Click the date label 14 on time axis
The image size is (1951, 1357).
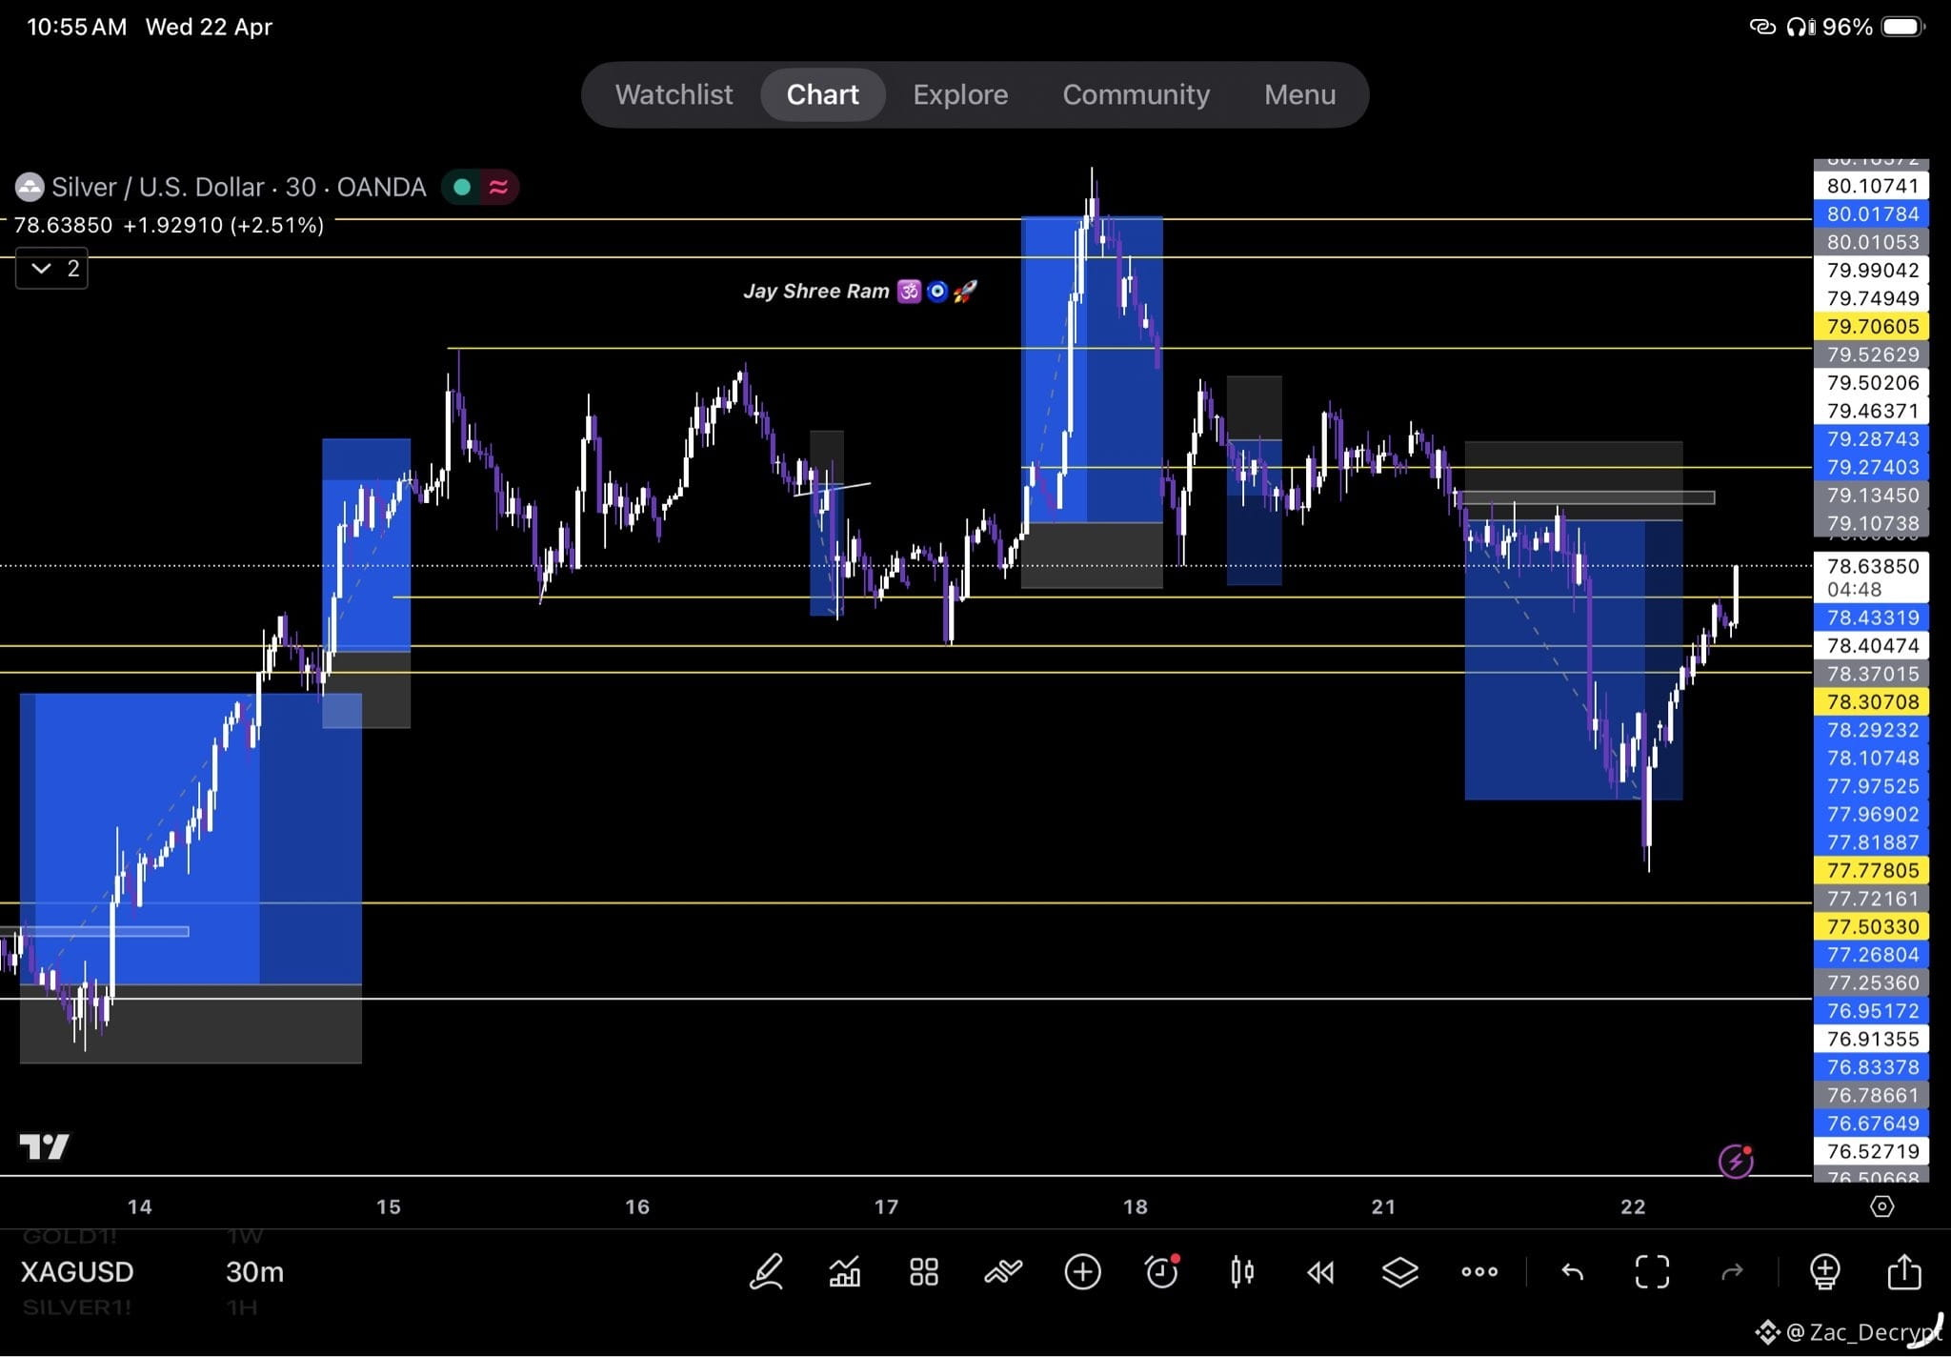(140, 1206)
